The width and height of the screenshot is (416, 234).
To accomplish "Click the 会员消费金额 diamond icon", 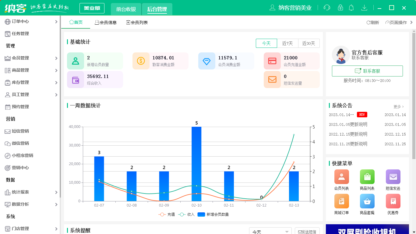I will [x=207, y=61].
